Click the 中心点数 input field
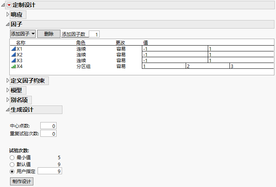This screenshot has height=187, width=276. point(48,126)
